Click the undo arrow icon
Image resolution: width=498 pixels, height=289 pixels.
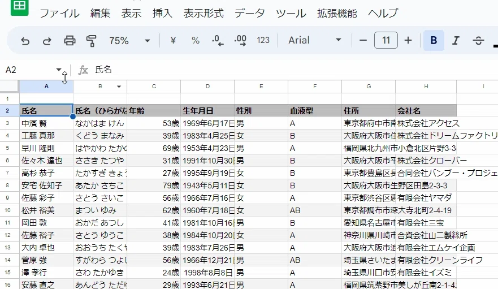[x=25, y=41]
